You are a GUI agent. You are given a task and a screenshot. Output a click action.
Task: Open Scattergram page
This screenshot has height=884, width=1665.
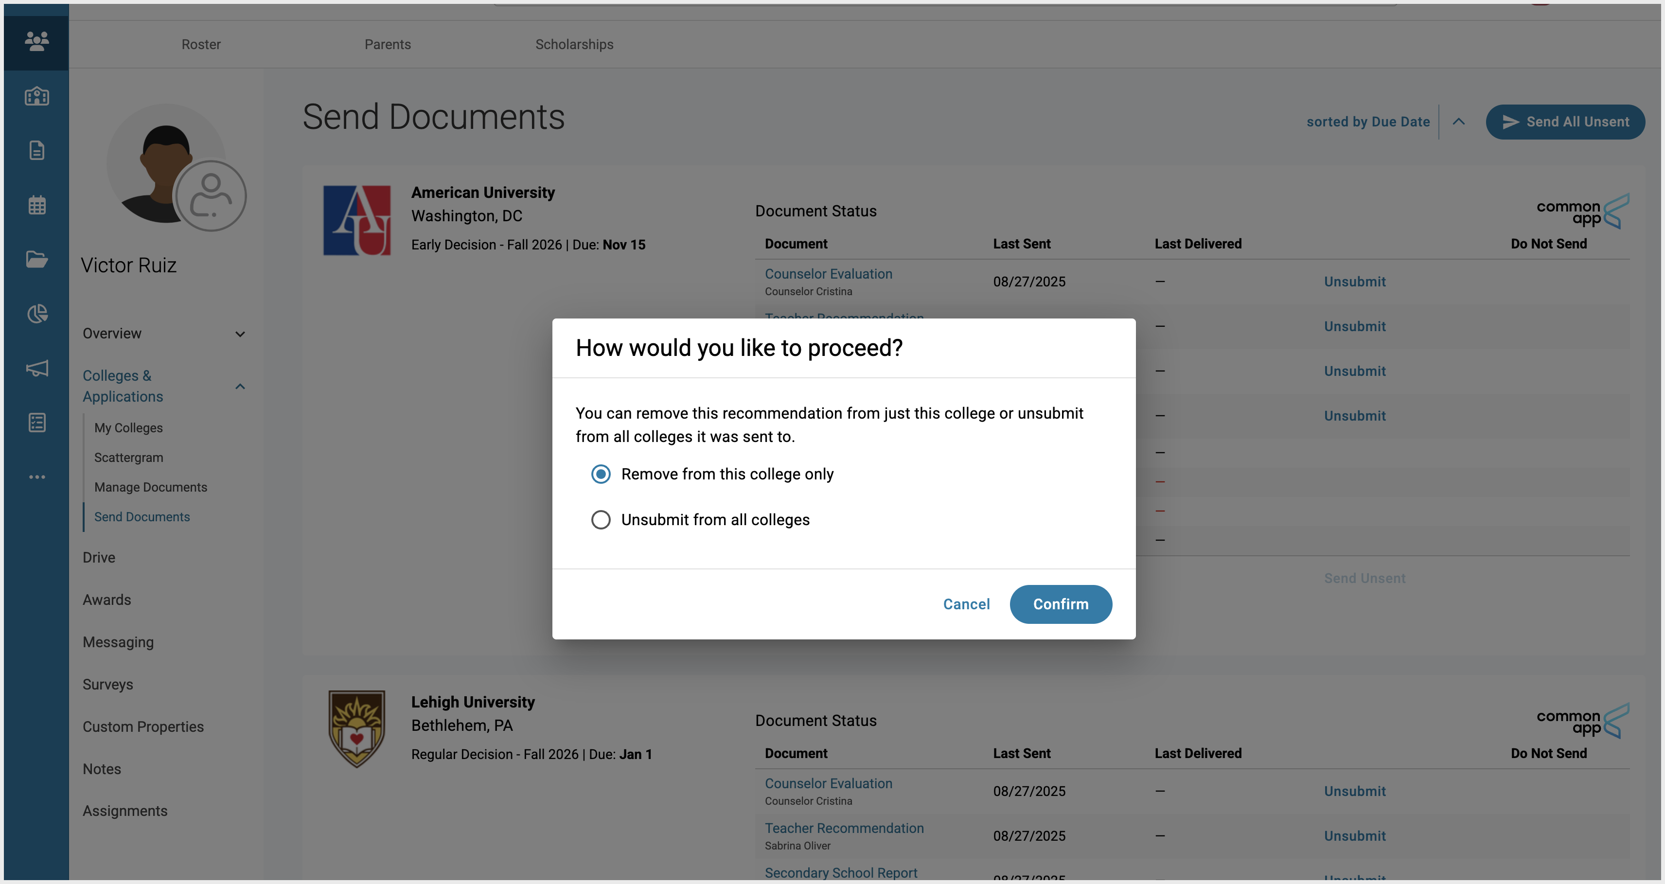coord(129,458)
